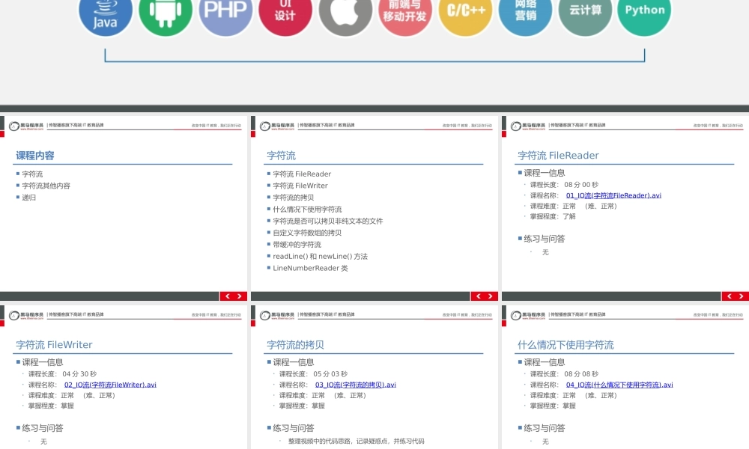Click the Apple logo category icon
The width and height of the screenshot is (749, 449).
345,12
